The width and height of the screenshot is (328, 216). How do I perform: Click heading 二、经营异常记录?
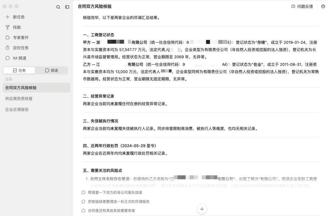point(98,96)
